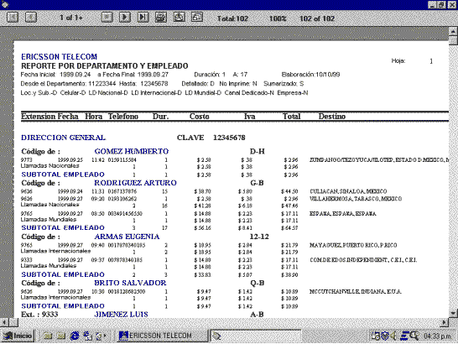Viewport: 458px width, 344px height.
Task: Select employee 'BRITO SALVADOR'
Action: pos(130,283)
